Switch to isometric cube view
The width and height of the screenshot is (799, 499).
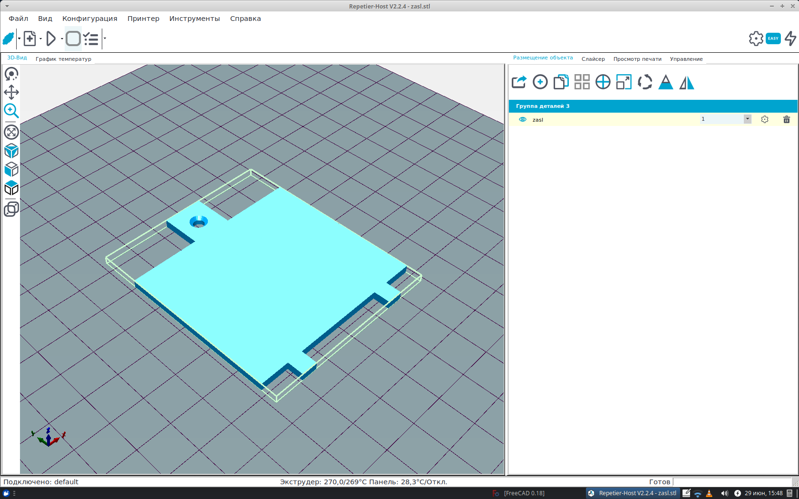point(11,151)
